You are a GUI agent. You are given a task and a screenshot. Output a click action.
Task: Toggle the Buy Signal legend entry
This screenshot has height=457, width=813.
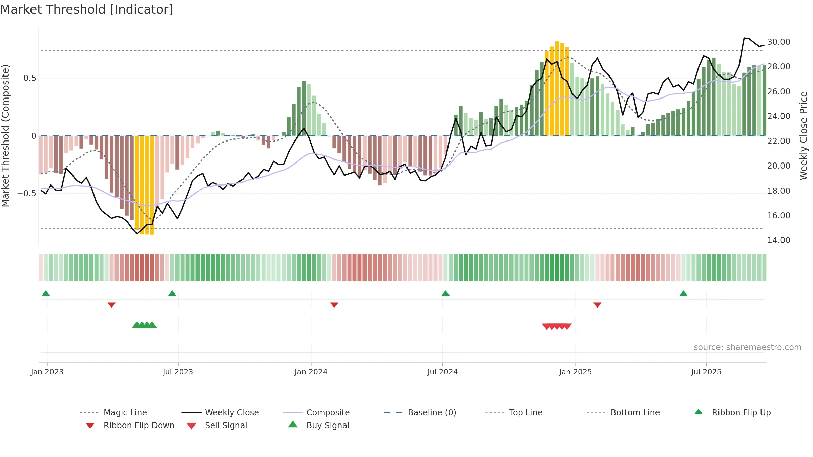318,425
